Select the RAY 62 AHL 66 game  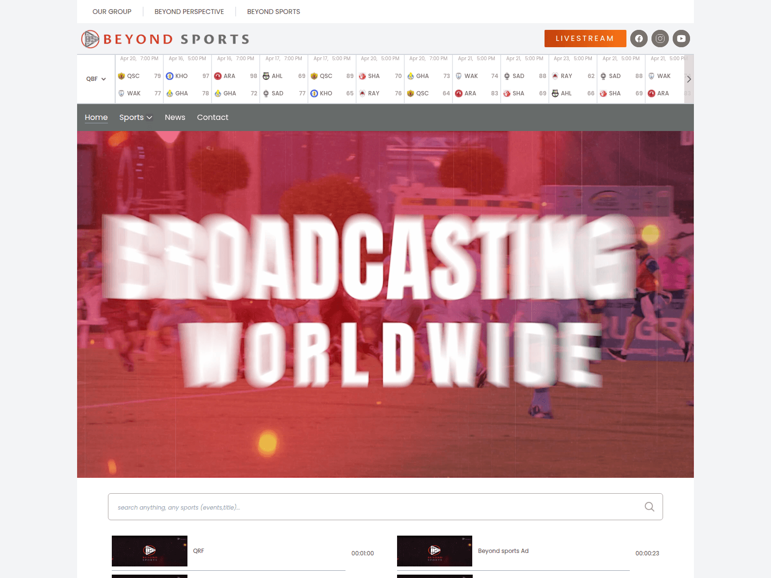click(573, 79)
